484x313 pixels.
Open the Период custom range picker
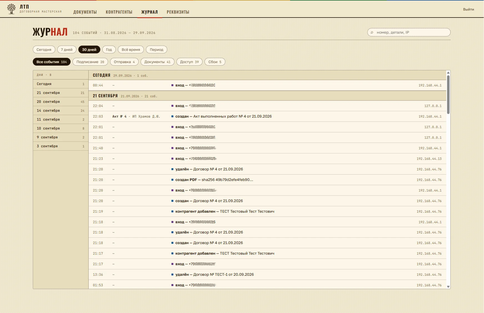coord(156,49)
